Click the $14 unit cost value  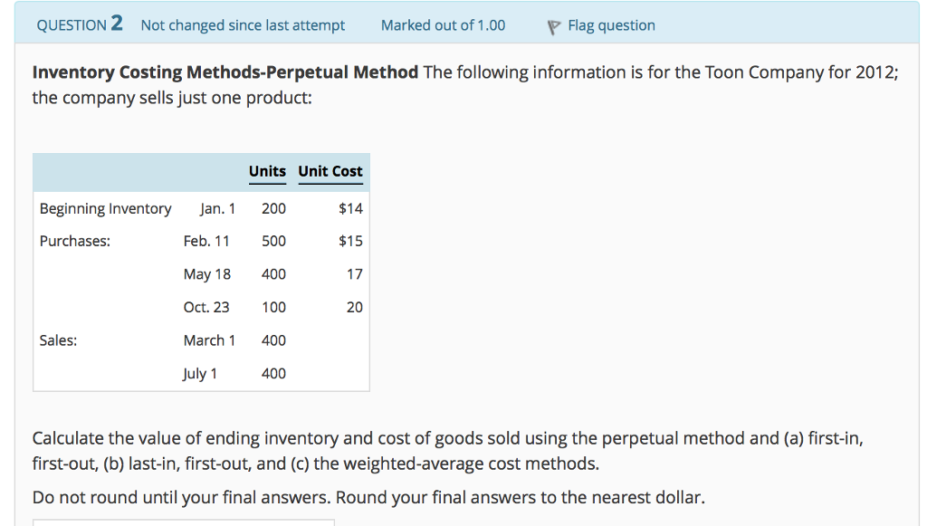click(x=351, y=208)
